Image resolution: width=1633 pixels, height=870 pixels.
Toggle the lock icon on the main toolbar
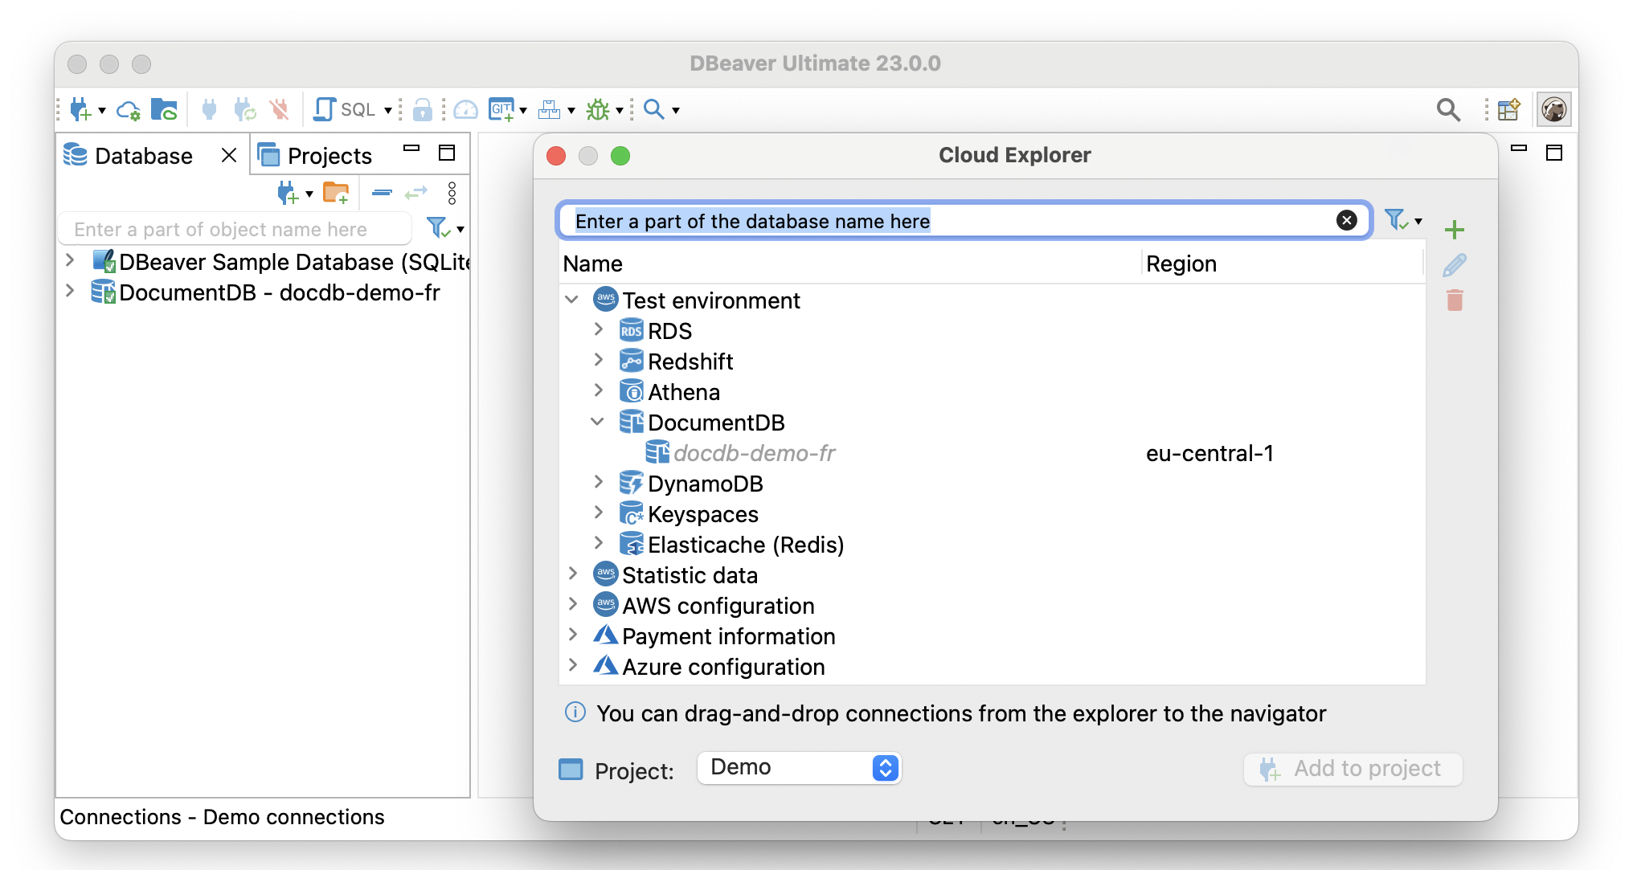(x=424, y=109)
